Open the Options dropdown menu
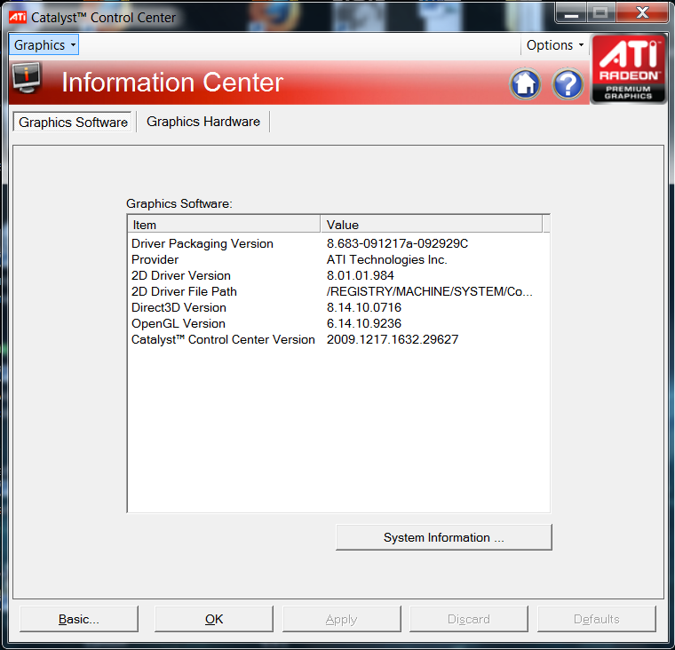 [x=554, y=44]
